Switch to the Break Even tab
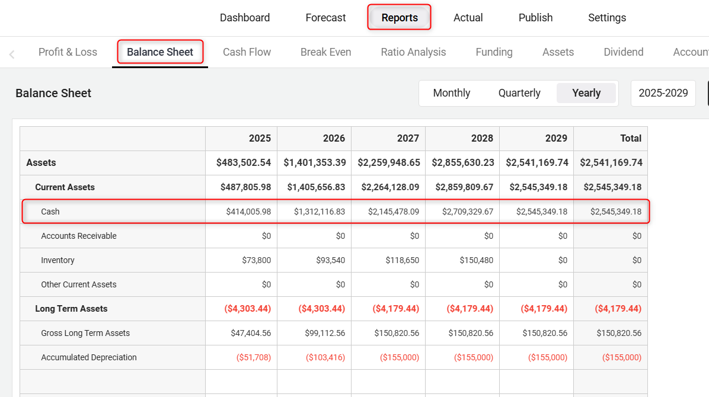709x397 pixels. 325,52
